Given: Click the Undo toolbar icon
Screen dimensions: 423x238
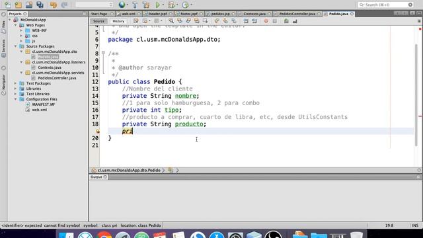Looking at the screenshot, I should (54, 5).
